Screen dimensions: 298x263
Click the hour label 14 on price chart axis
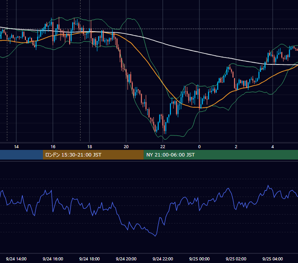[16, 147]
